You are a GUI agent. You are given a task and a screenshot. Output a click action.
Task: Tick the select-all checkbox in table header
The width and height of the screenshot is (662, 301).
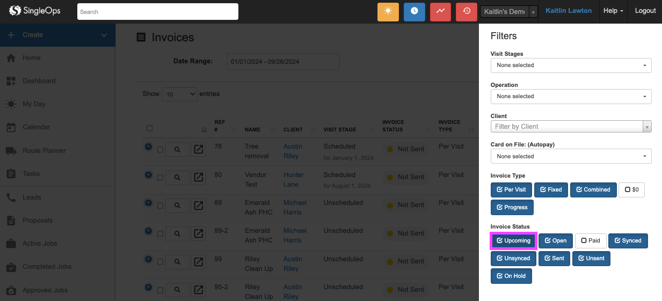pyautogui.click(x=149, y=128)
